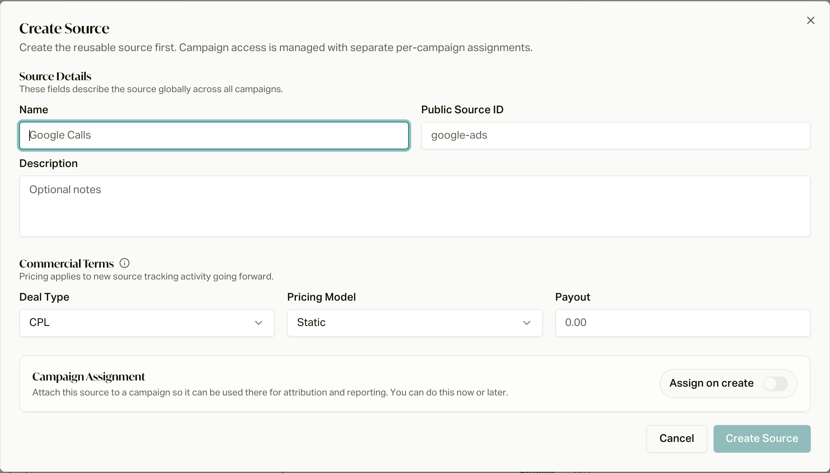Click the Deal Type label

pos(44,297)
